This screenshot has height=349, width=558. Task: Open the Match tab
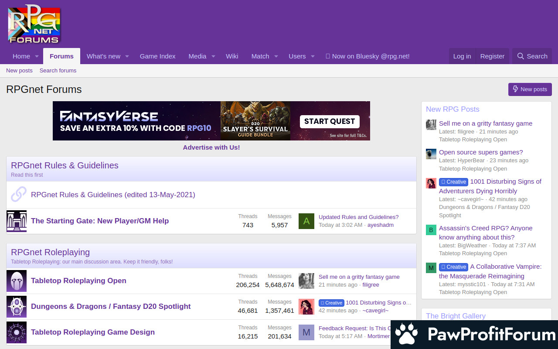click(x=260, y=56)
